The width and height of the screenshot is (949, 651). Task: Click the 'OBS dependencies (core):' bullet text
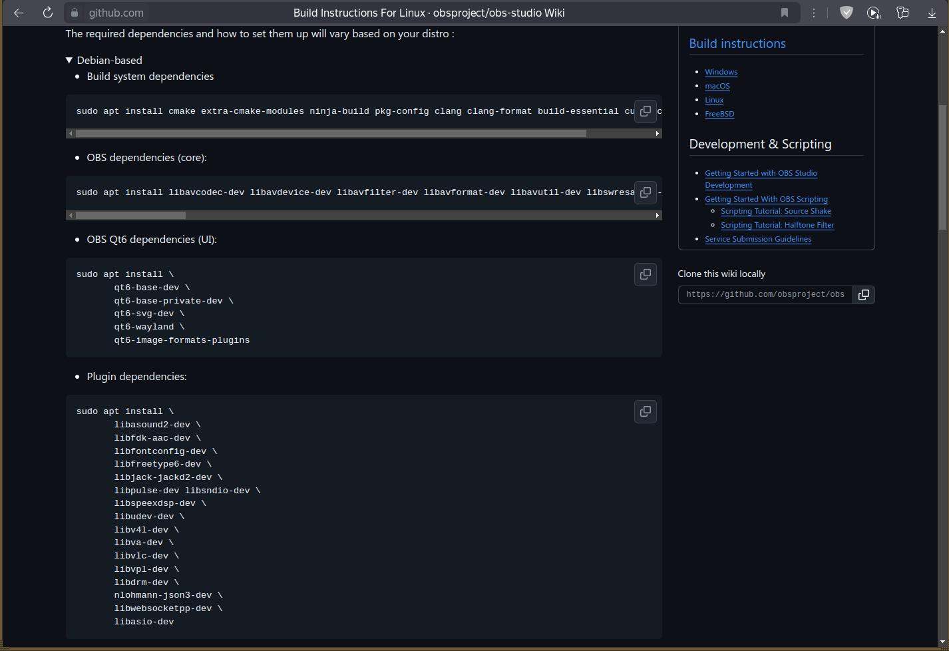[x=147, y=157]
